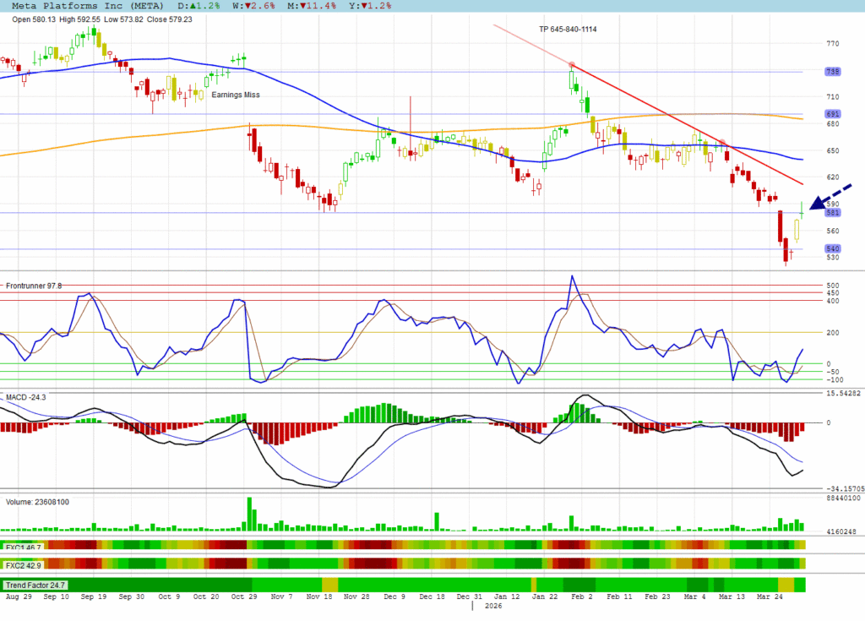Click the FXC1 46.7 heatmap label

(x=24, y=547)
